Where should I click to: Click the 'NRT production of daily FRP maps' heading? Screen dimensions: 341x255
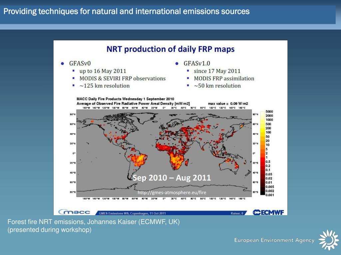[170, 49]
